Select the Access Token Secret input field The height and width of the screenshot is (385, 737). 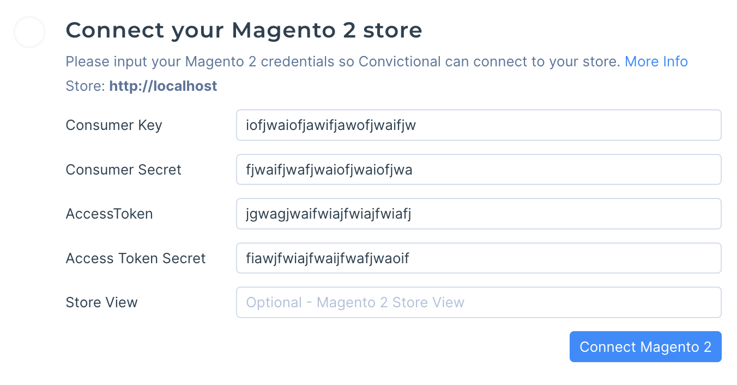tap(478, 258)
